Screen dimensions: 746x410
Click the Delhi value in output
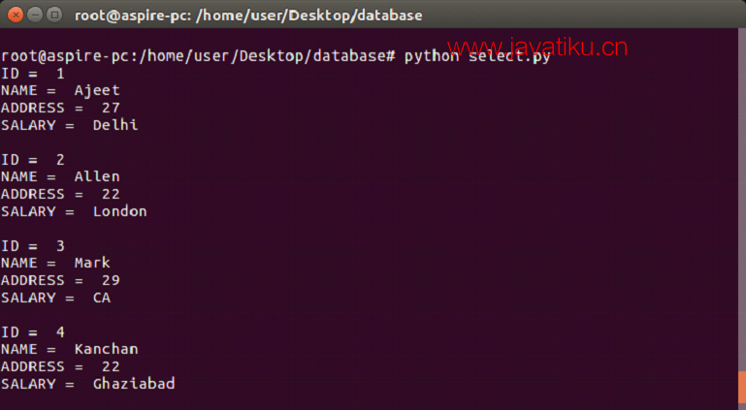(x=115, y=125)
